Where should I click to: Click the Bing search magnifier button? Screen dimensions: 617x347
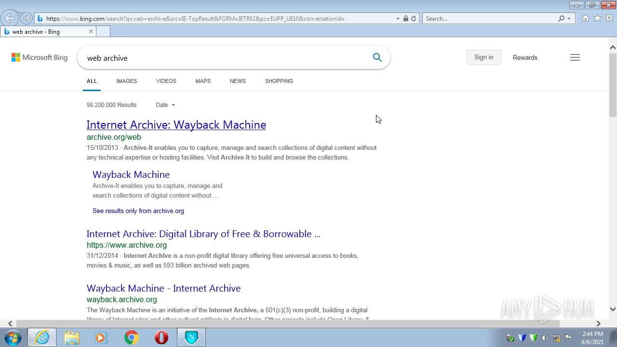pyautogui.click(x=377, y=57)
